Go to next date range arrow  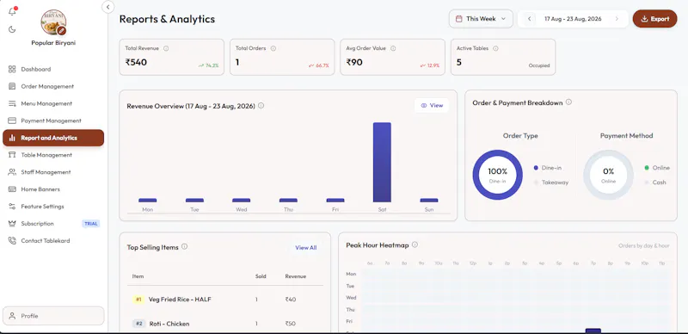pos(617,19)
